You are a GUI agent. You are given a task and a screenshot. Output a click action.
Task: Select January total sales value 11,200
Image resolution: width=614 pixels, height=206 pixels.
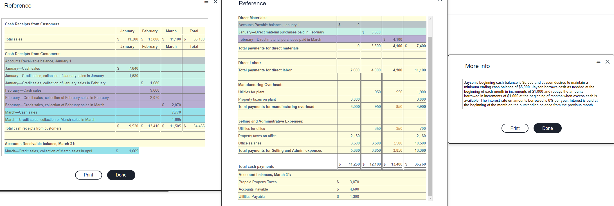pos(133,39)
